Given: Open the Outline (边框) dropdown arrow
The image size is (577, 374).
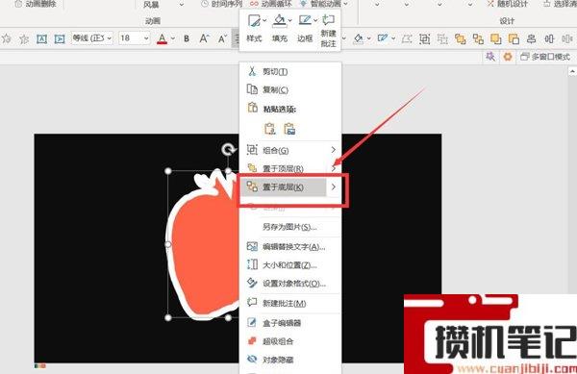Looking at the screenshot, I should [315, 20].
